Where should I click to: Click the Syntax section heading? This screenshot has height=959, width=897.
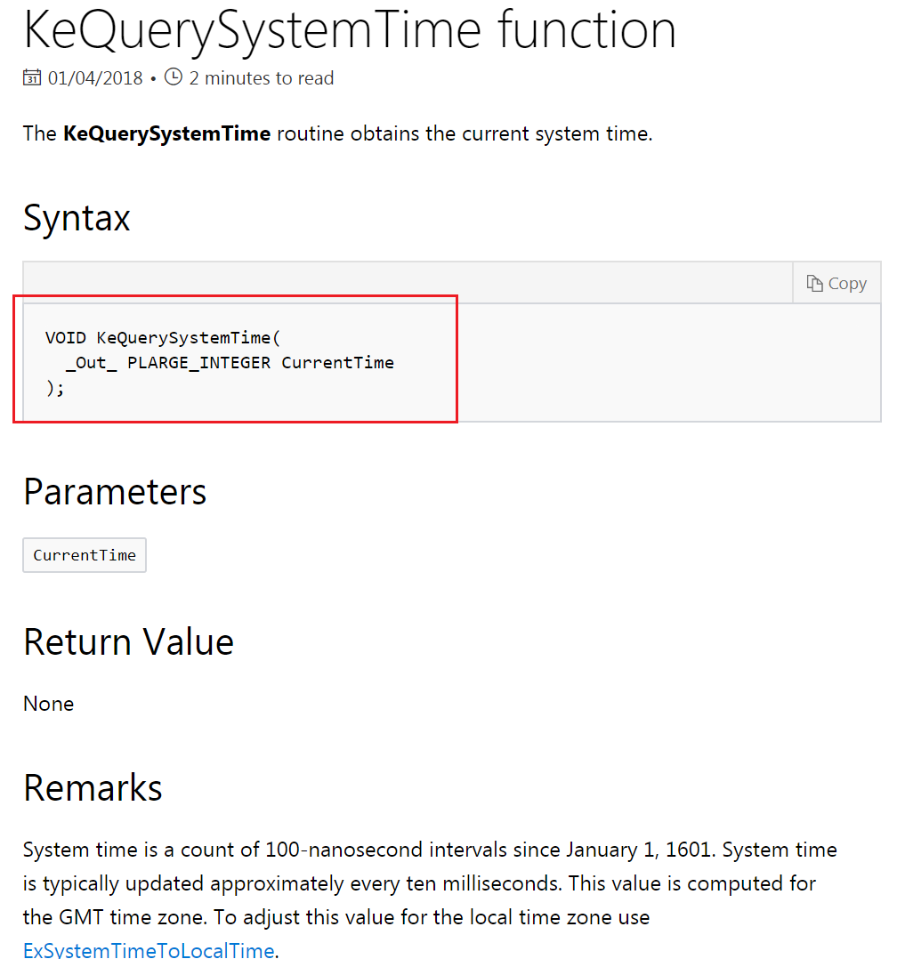click(x=77, y=218)
